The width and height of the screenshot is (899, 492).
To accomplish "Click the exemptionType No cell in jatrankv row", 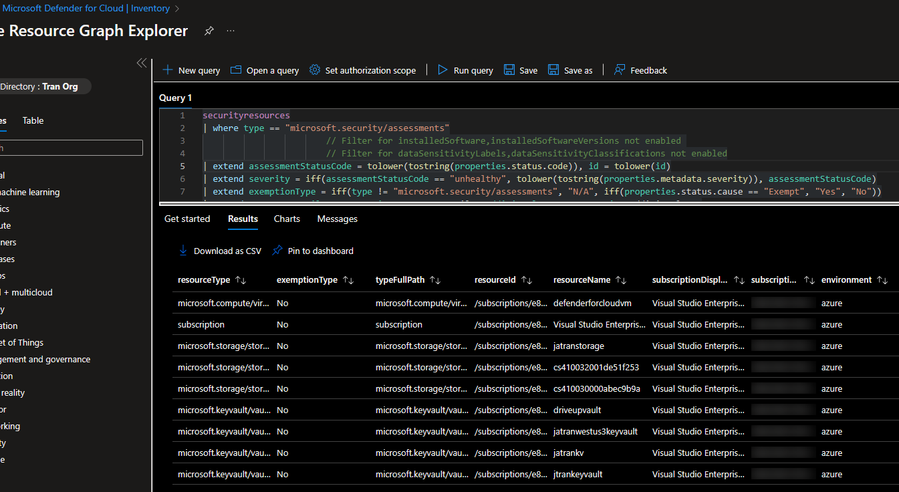I will (x=283, y=453).
